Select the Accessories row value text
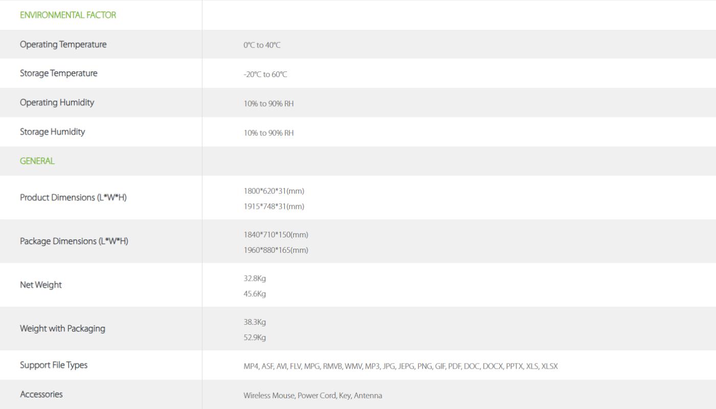The image size is (716, 409). pyautogui.click(x=312, y=395)
